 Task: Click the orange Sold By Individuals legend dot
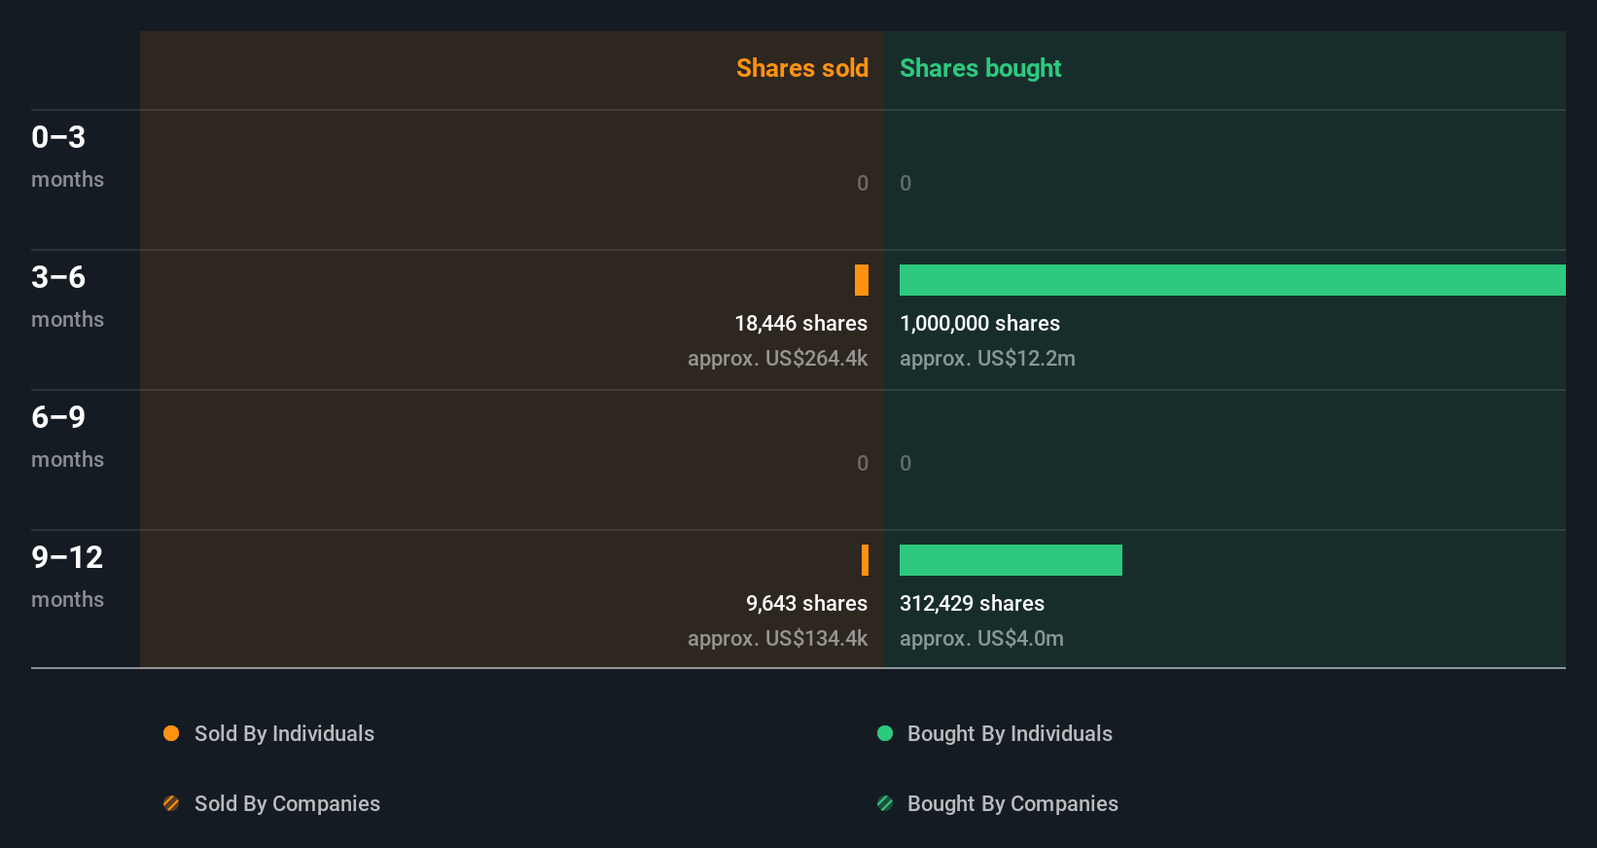pyautogui.click(x=171, y=733)
